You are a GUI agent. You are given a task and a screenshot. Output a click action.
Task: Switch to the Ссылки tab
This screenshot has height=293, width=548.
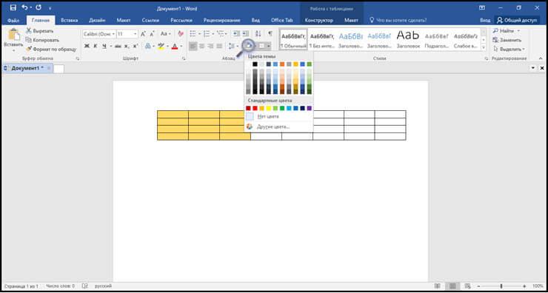pos(150,20)
